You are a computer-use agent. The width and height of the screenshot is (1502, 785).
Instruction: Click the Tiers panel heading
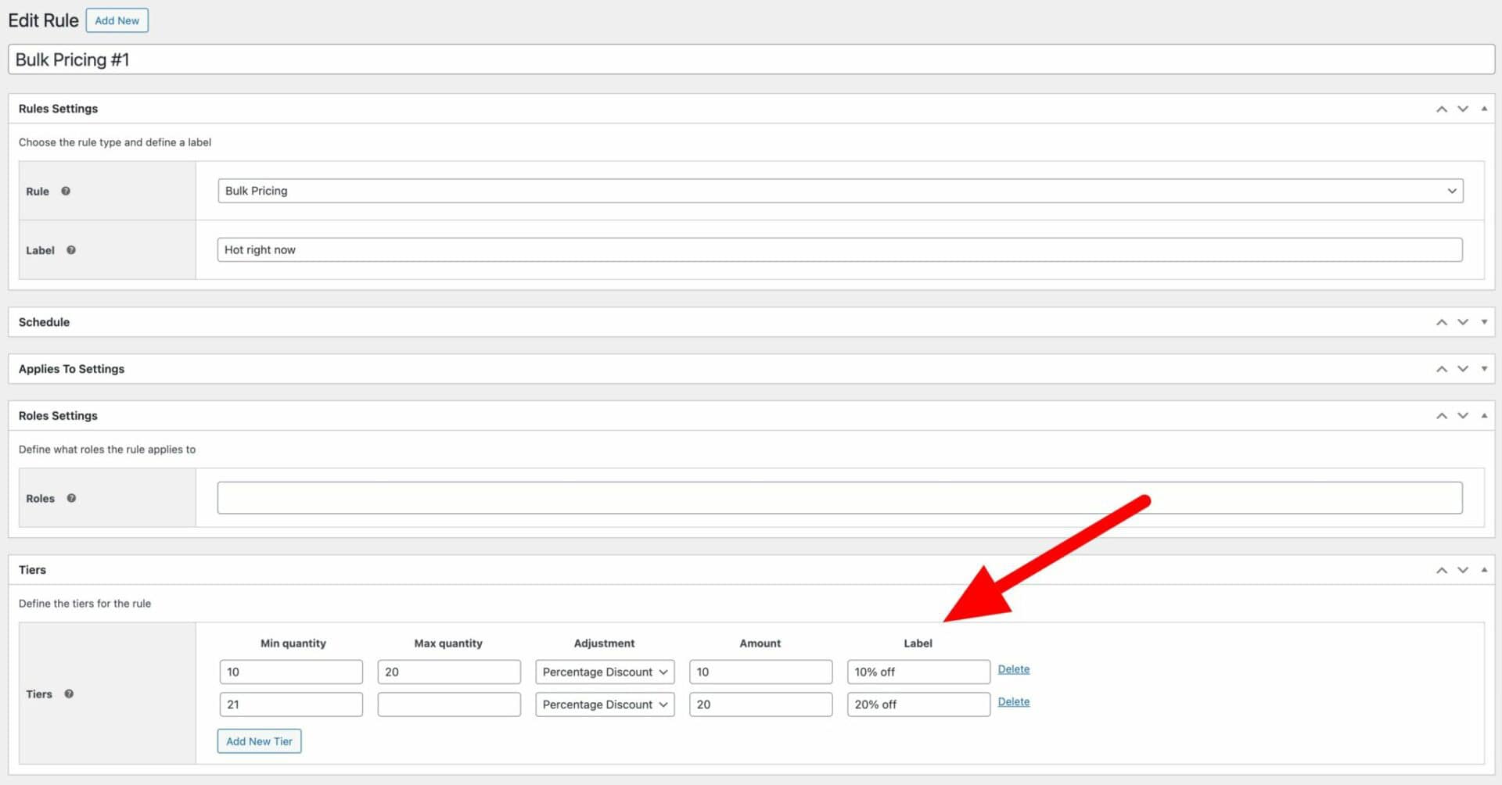tap(32, 570)
